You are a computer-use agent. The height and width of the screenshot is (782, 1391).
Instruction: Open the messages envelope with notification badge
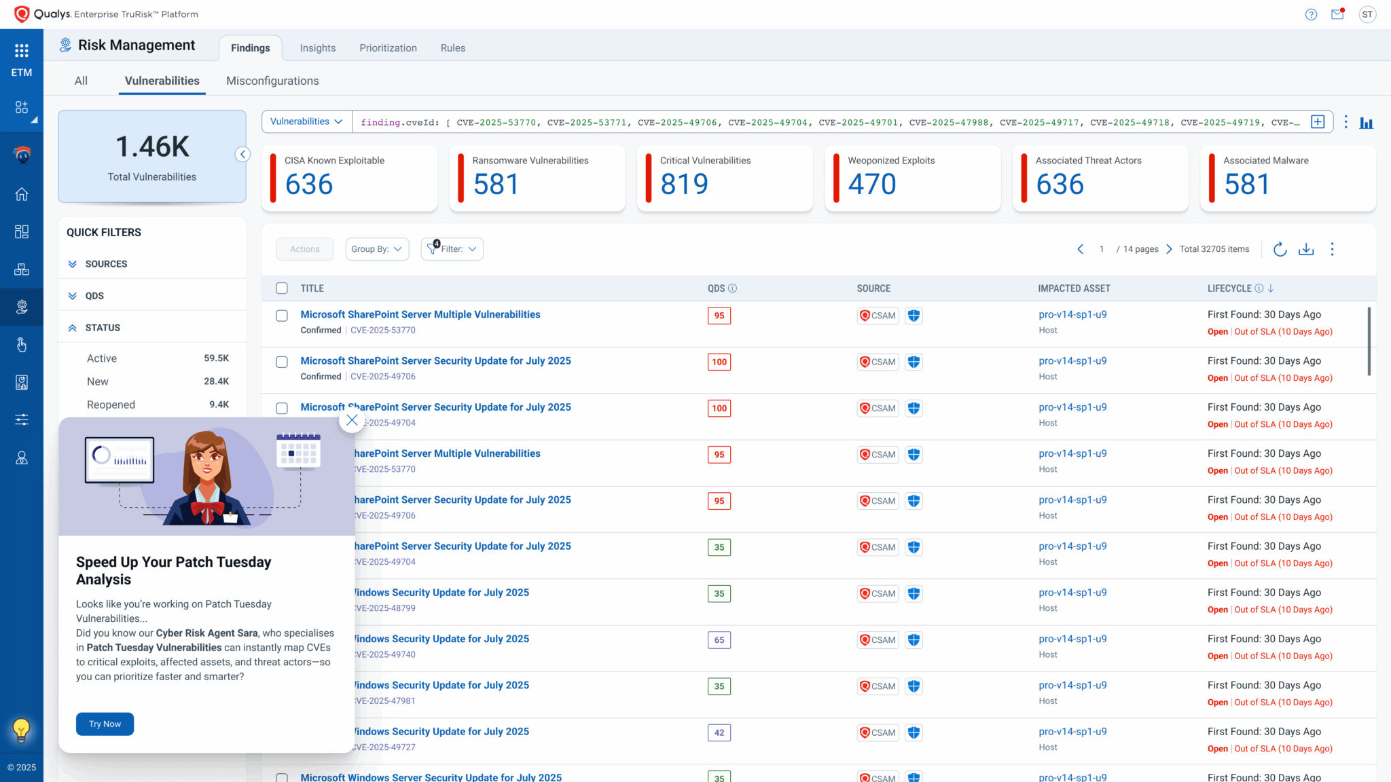[1337, 14]
